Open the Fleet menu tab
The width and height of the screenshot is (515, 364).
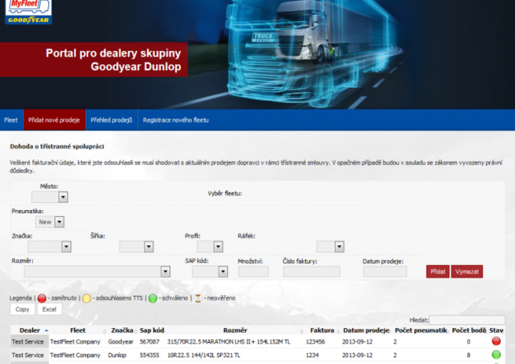[11, 120]
